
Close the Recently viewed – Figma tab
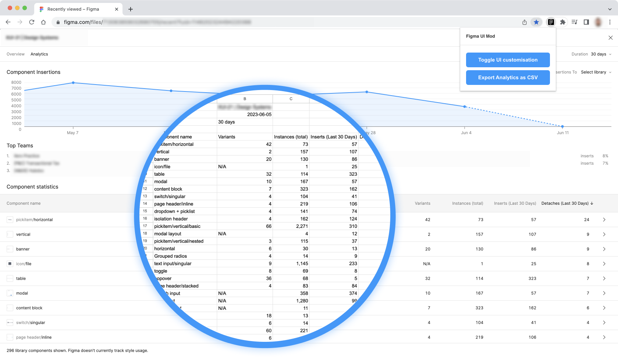coord(117,9)
